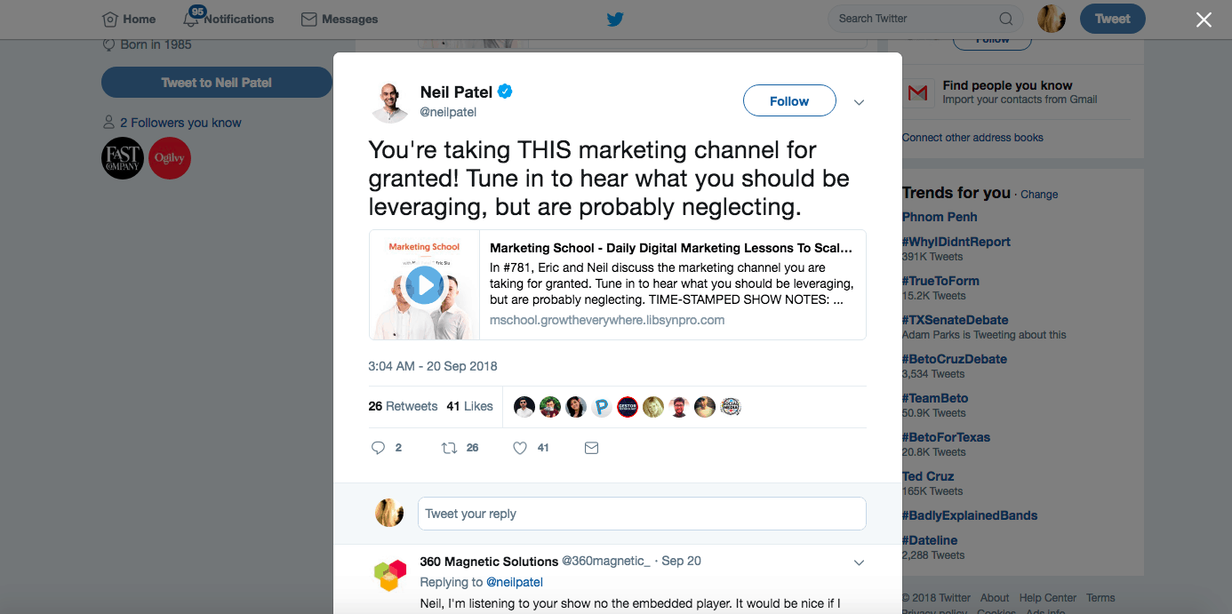Click the Twitter bird logo

pyautogui.click(x=616, y=19)
